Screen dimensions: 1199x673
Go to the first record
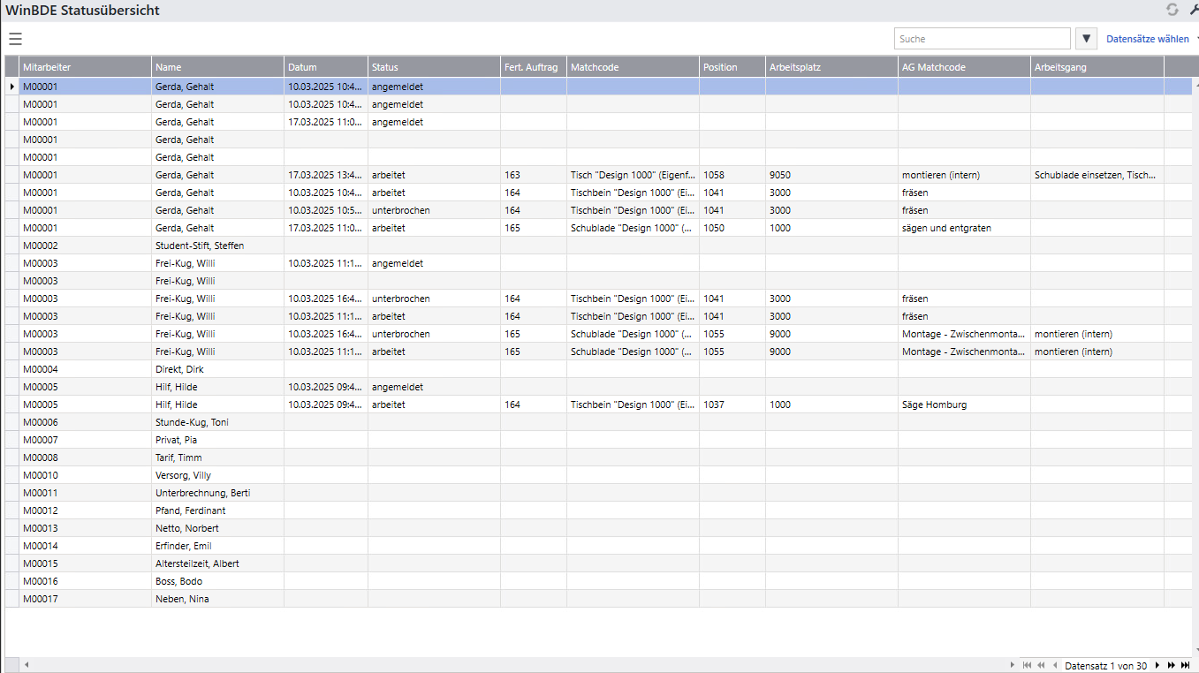(1027, 665)
